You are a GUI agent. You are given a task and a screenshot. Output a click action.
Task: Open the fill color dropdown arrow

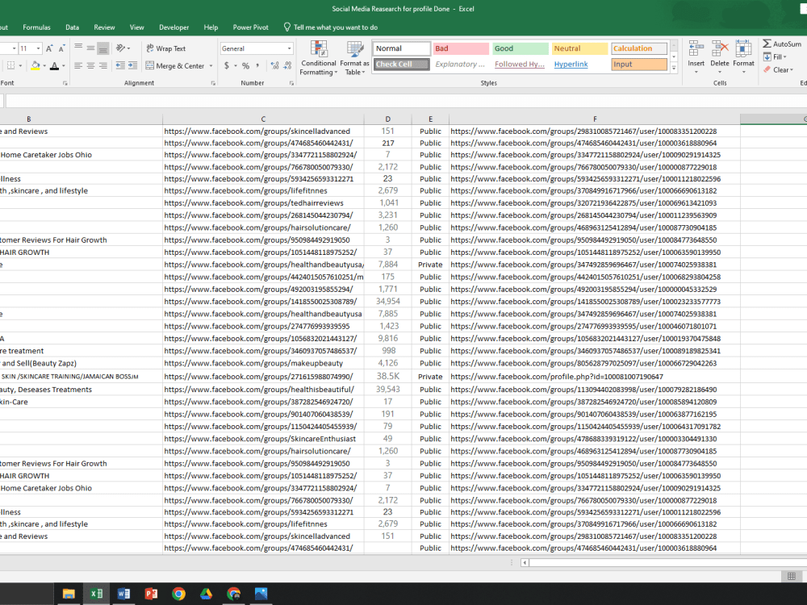click(x=44, y=66)
